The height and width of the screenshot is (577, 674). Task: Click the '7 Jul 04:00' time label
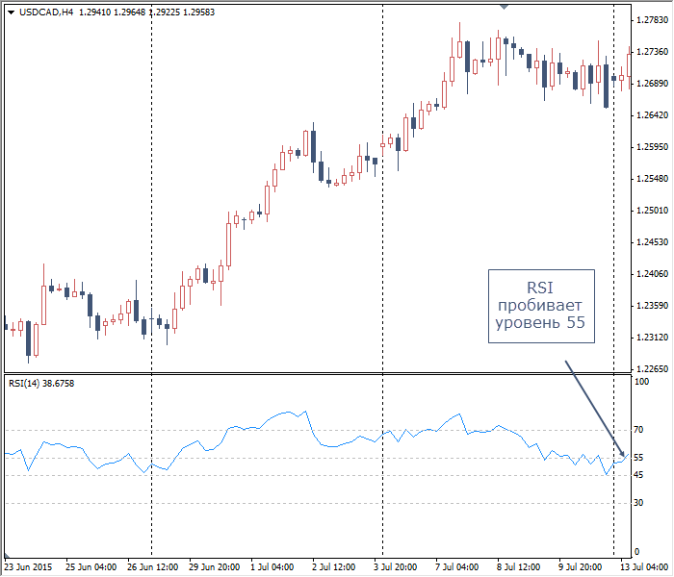(458, 566)
